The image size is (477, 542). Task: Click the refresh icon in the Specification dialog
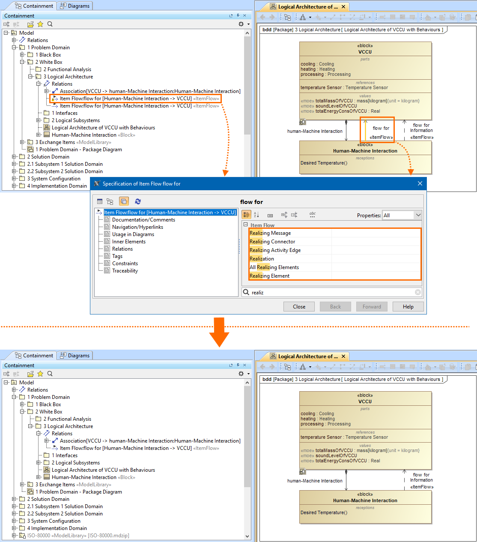137,201
